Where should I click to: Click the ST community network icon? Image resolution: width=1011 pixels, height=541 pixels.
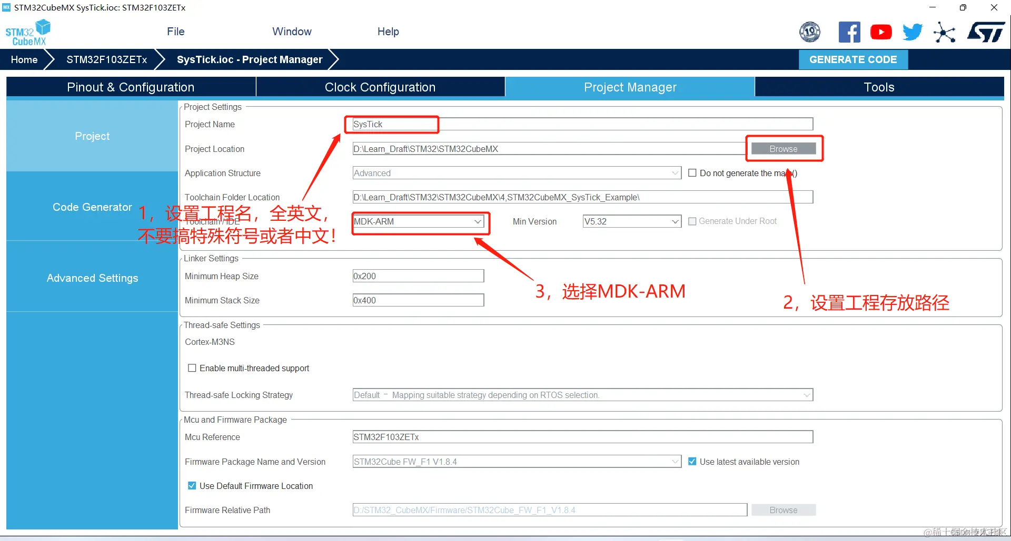[944, 32]
